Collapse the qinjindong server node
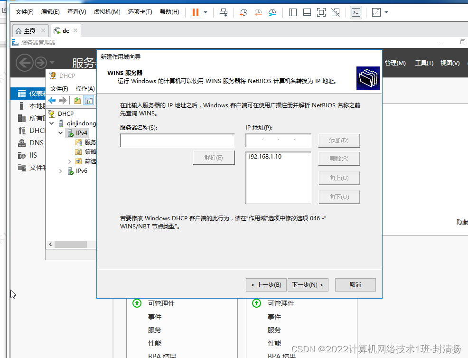 52,123
